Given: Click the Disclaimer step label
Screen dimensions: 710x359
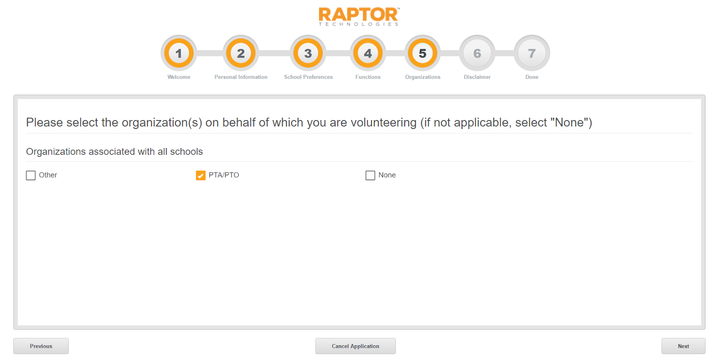Looking at the screenshot, I should point(477,77).
